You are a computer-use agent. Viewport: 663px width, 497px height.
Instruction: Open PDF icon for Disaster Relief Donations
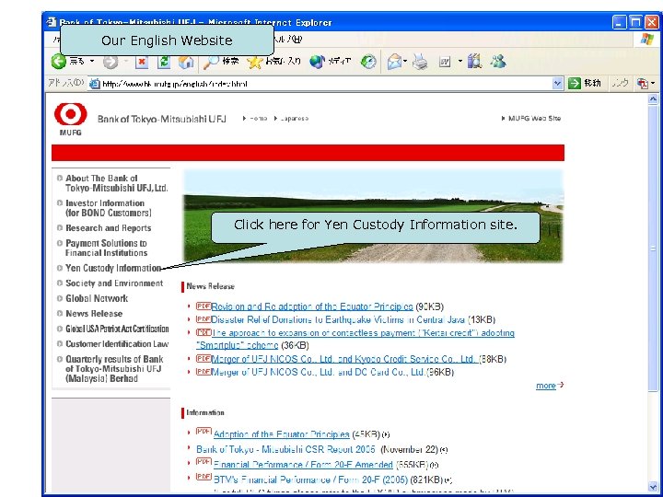(204, 319)
